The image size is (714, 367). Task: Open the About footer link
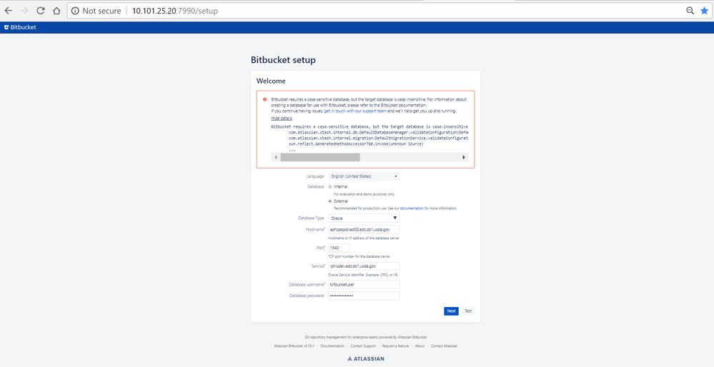(420, 346)
